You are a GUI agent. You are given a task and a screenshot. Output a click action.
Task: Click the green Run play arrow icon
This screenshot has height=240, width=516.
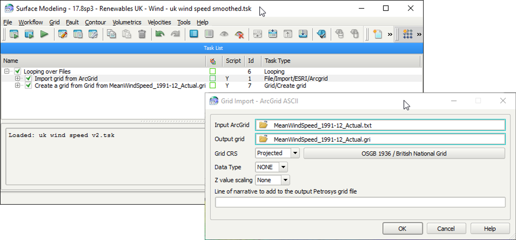44,34
